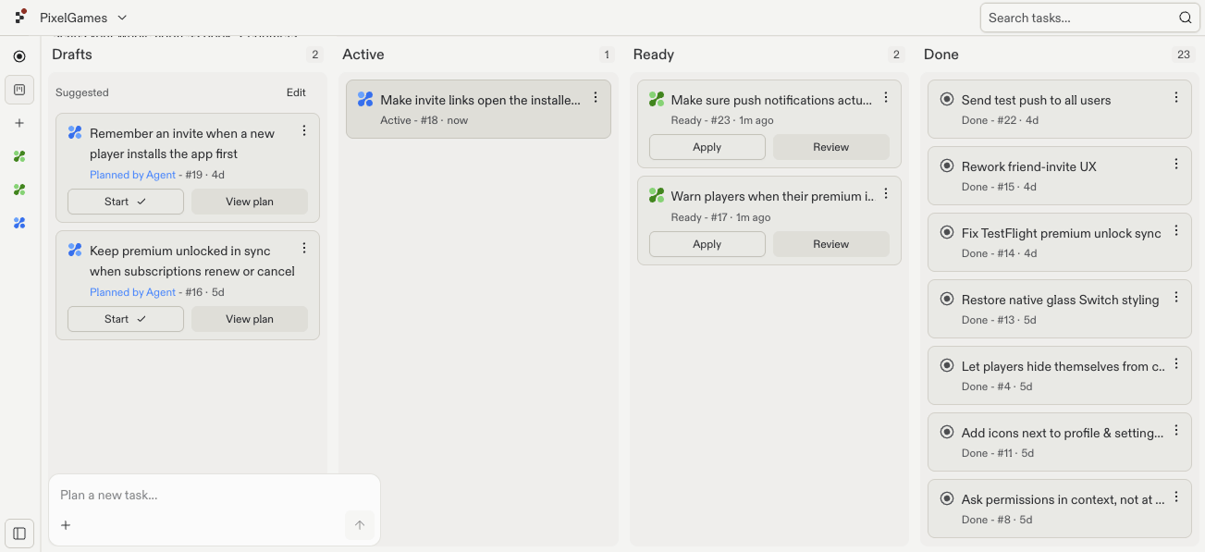
Task: Click the PixelGames logo icon
Action: pyautogui.click(x=20, y=17)
